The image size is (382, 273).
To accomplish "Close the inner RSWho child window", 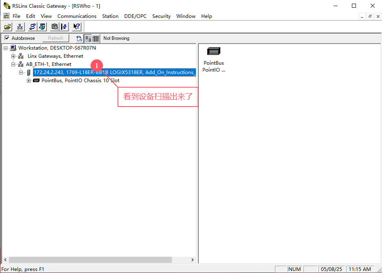I will 378,17.
